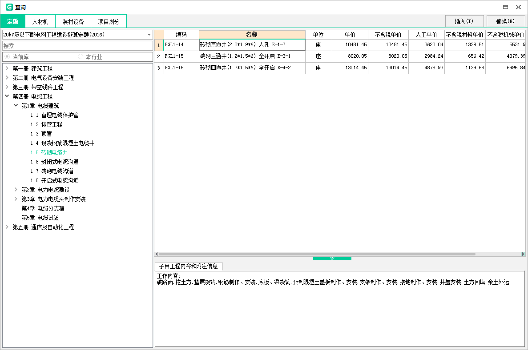Select tree item 1.5 砖砌电缆井

[49, 152]
